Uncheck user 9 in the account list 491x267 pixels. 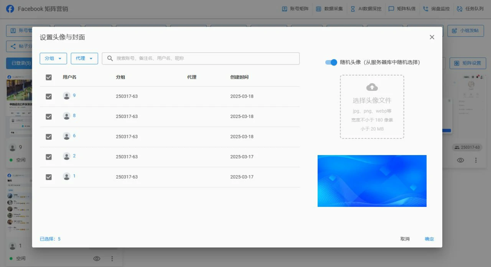(x=49, y=96)
